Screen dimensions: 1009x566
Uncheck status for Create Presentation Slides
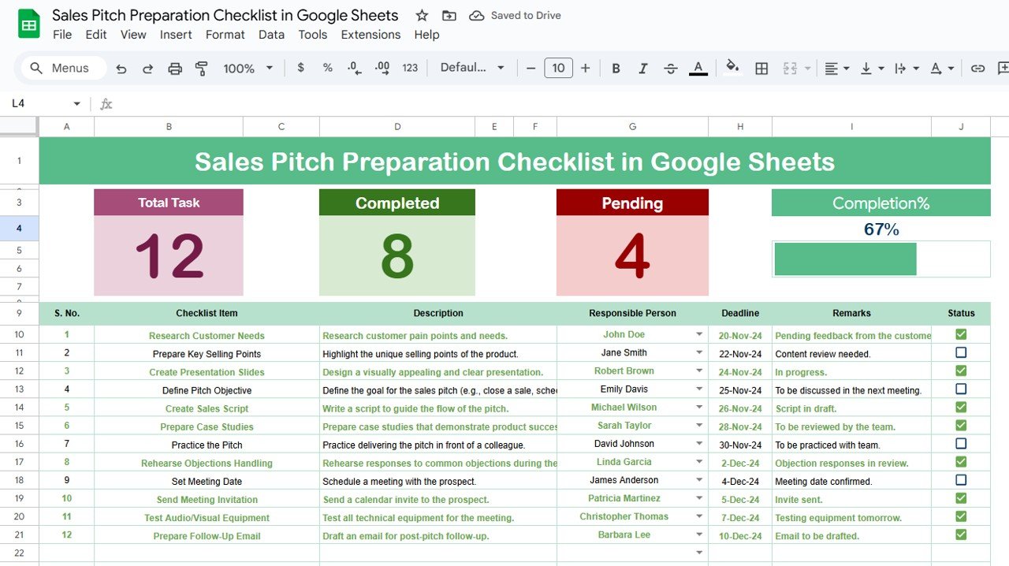pos(961,371)
